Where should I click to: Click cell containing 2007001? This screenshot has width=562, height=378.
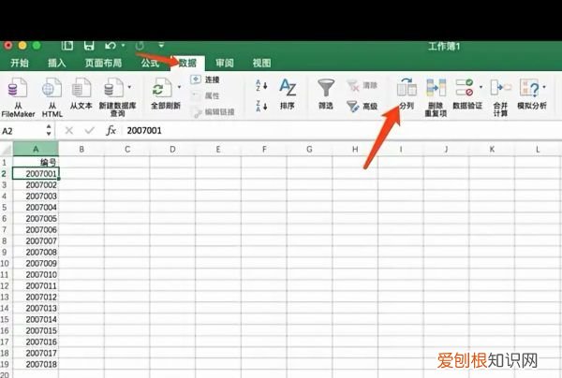point(36,174)
